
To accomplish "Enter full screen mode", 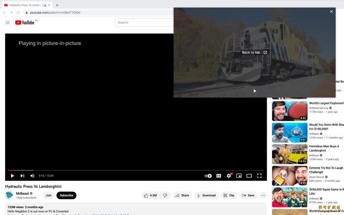I will pyautogui.click(x=259, y=176).
